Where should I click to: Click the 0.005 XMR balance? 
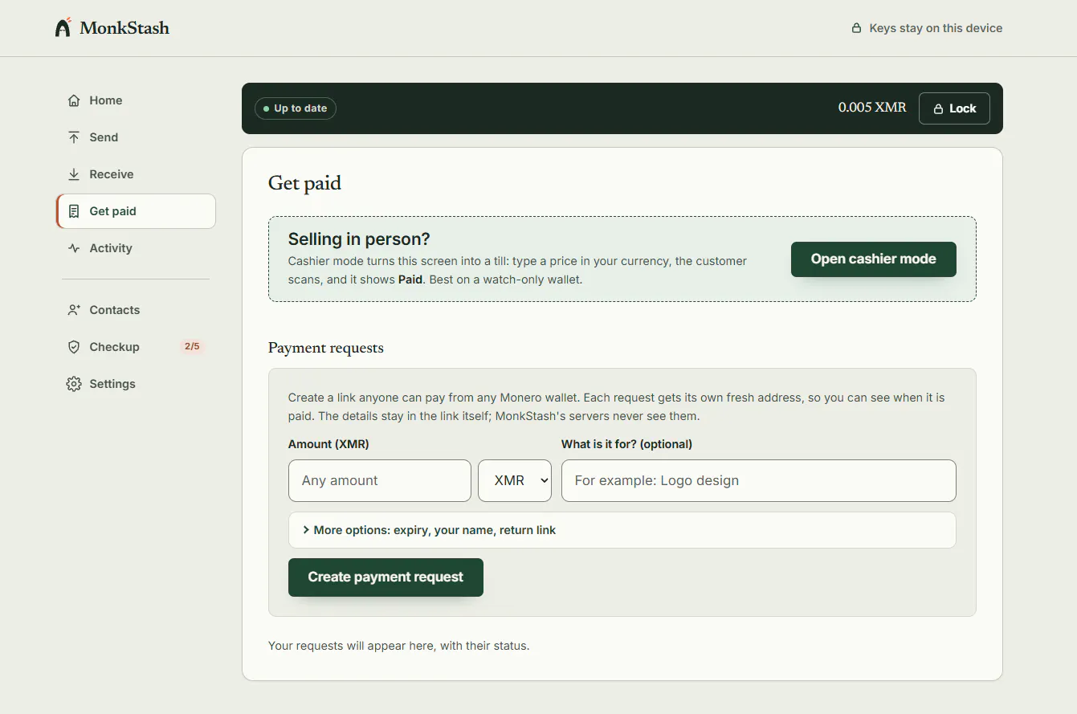click(872, 108)
